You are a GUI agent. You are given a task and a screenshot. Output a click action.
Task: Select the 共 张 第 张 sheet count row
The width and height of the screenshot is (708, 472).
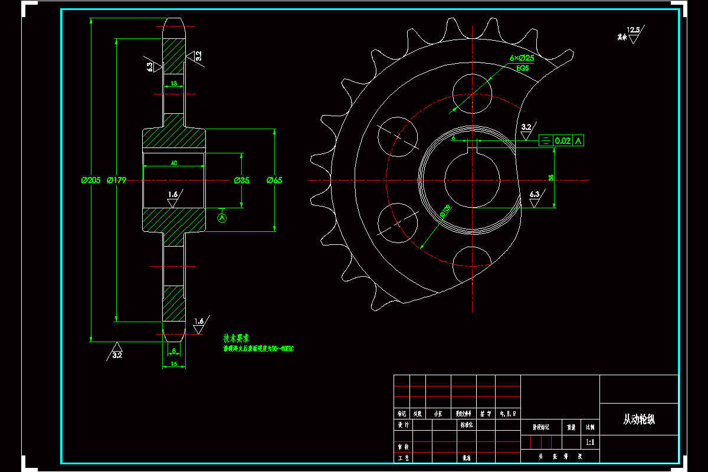click(x=560, y=457)
